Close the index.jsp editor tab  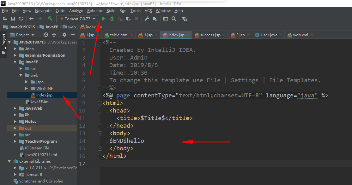pos(188,35)
